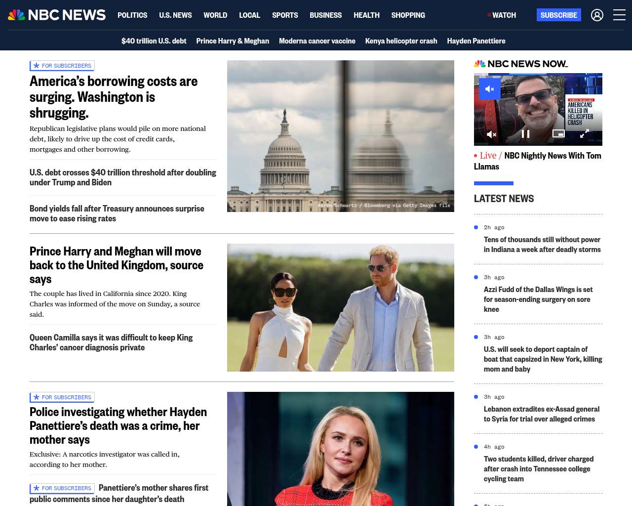The image size is (632, 506).
Task: Open the Politics section
Action: click(132, 15)
